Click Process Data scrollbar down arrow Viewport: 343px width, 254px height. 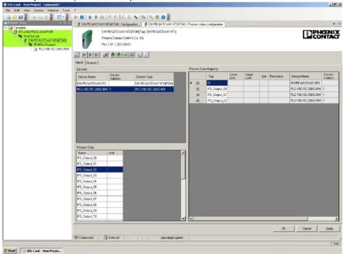(183, 219)
